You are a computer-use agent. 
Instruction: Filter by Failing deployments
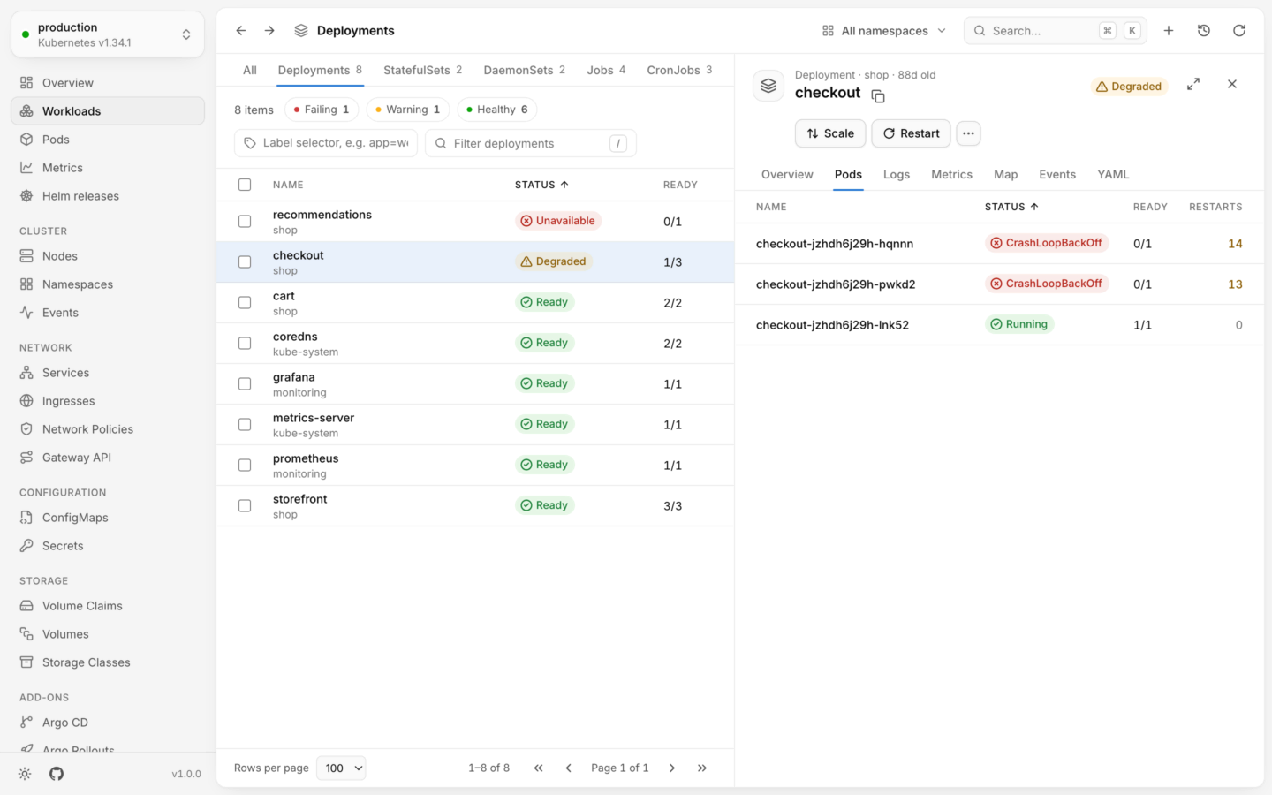pyautogui.click(x=322, y=110)
